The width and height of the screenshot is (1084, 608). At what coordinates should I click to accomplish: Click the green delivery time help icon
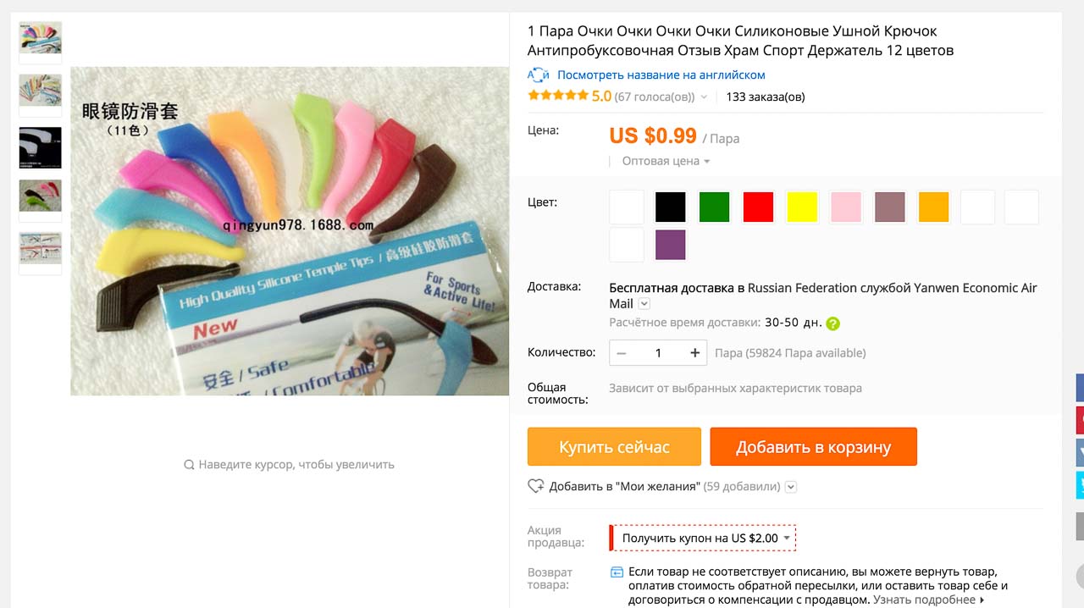tap(832, 323)
